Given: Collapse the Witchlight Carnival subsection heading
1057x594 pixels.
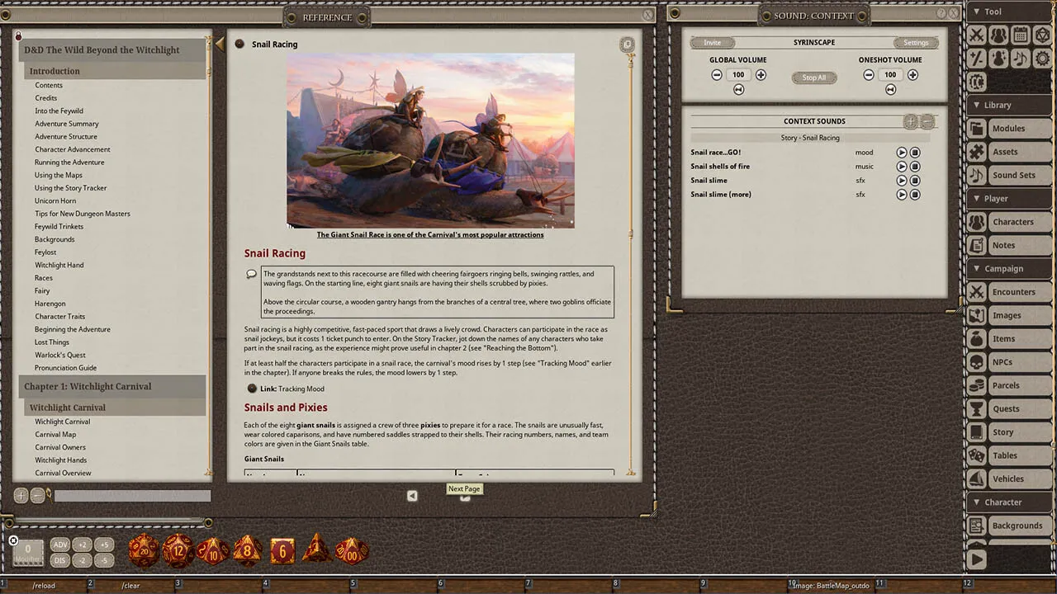Looking at the screenshot, I should tap(115, 408).
